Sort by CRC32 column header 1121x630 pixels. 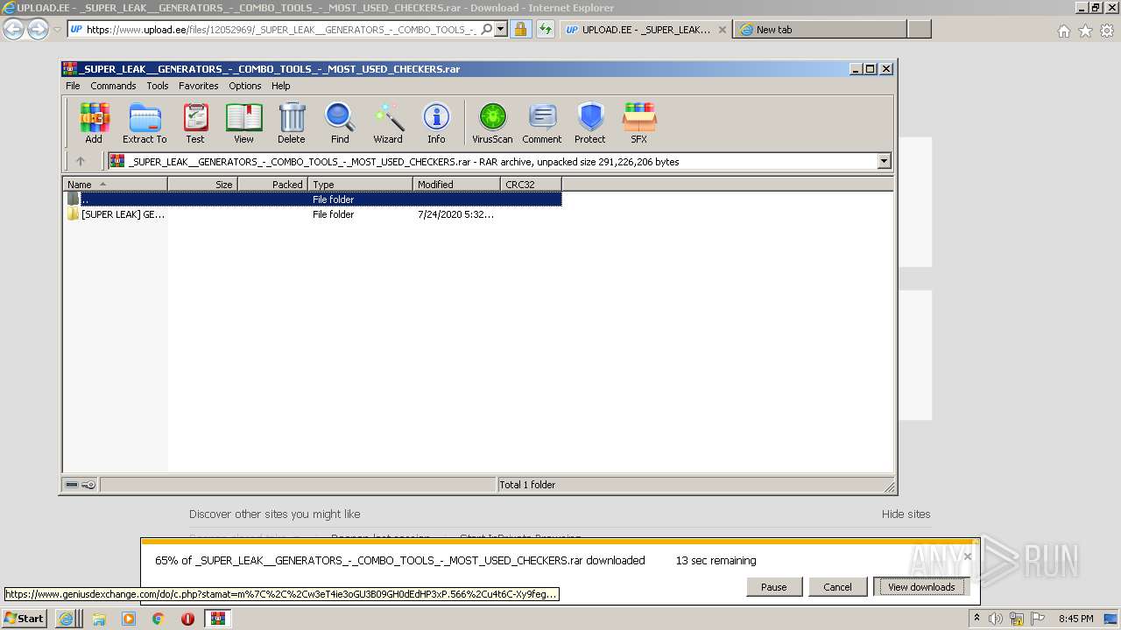coord(531,185)
